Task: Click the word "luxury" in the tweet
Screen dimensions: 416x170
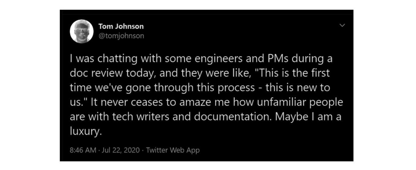Action: (84, 132)
